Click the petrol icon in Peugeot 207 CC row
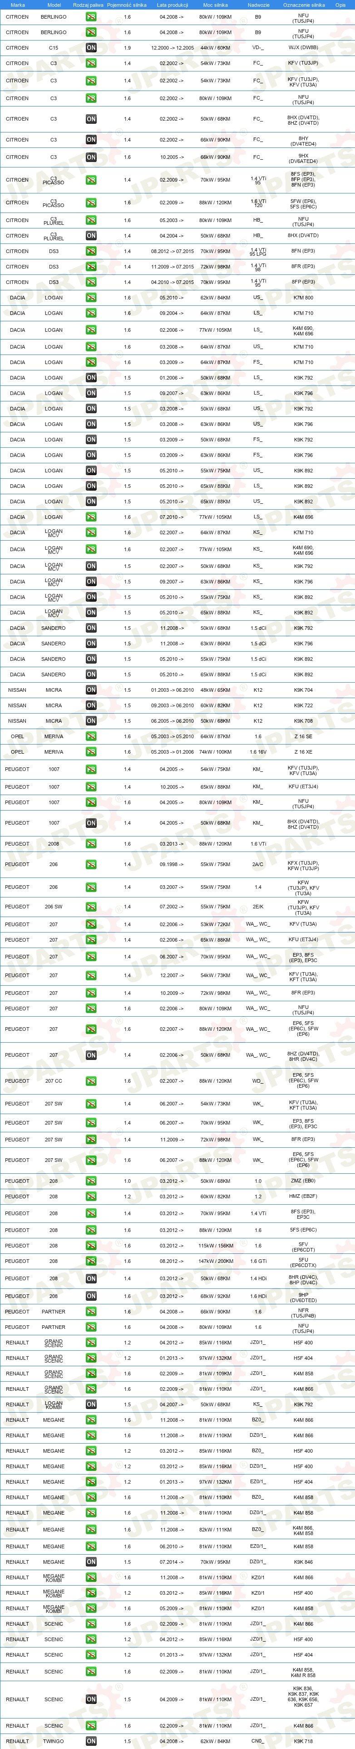This screenshot has height=1749, width=355. click(x=91, y=1081)
